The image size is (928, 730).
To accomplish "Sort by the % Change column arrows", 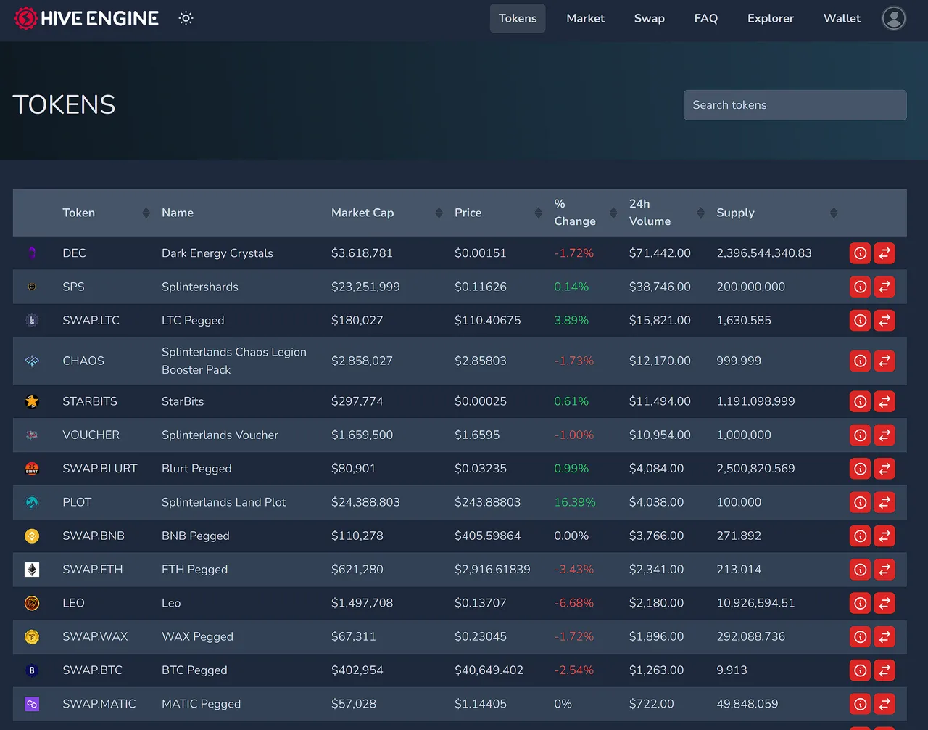I will coord(613,213).
